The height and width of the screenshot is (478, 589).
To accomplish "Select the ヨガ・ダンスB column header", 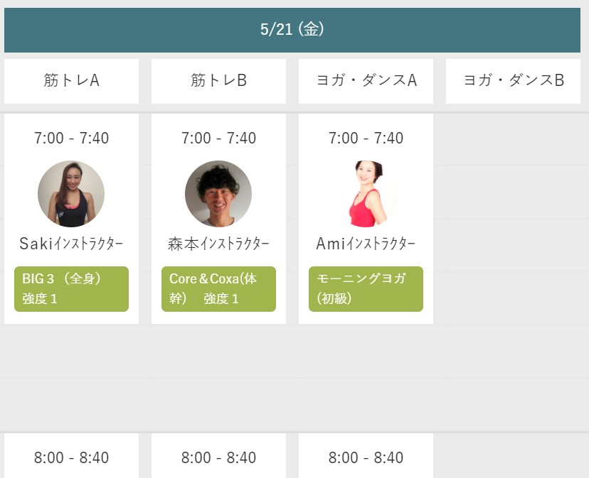I will pyautogui.click(x=513, y=81).
